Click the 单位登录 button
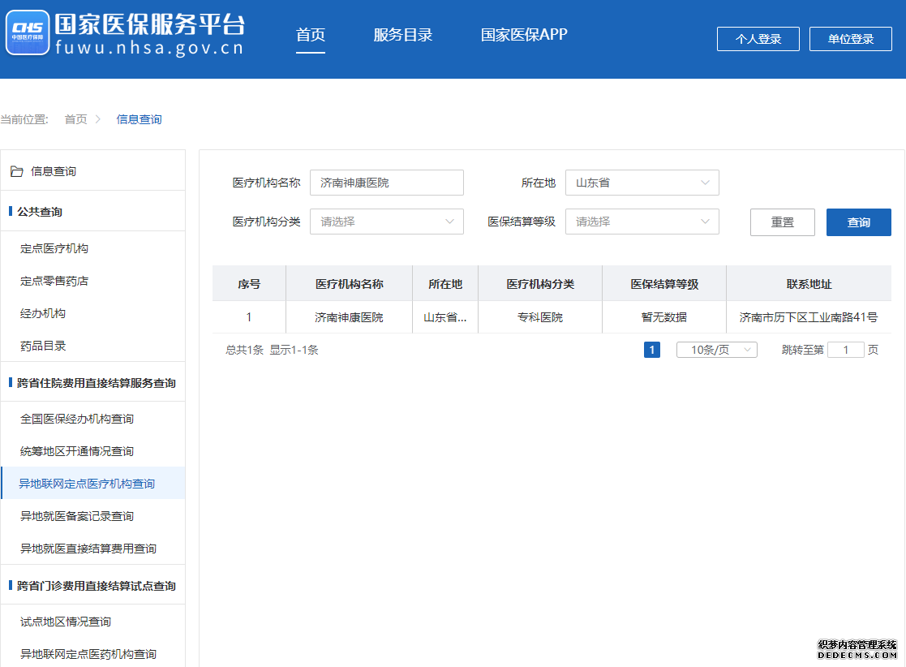The width and height of the screenshot is (906, 667). [851, 39]
